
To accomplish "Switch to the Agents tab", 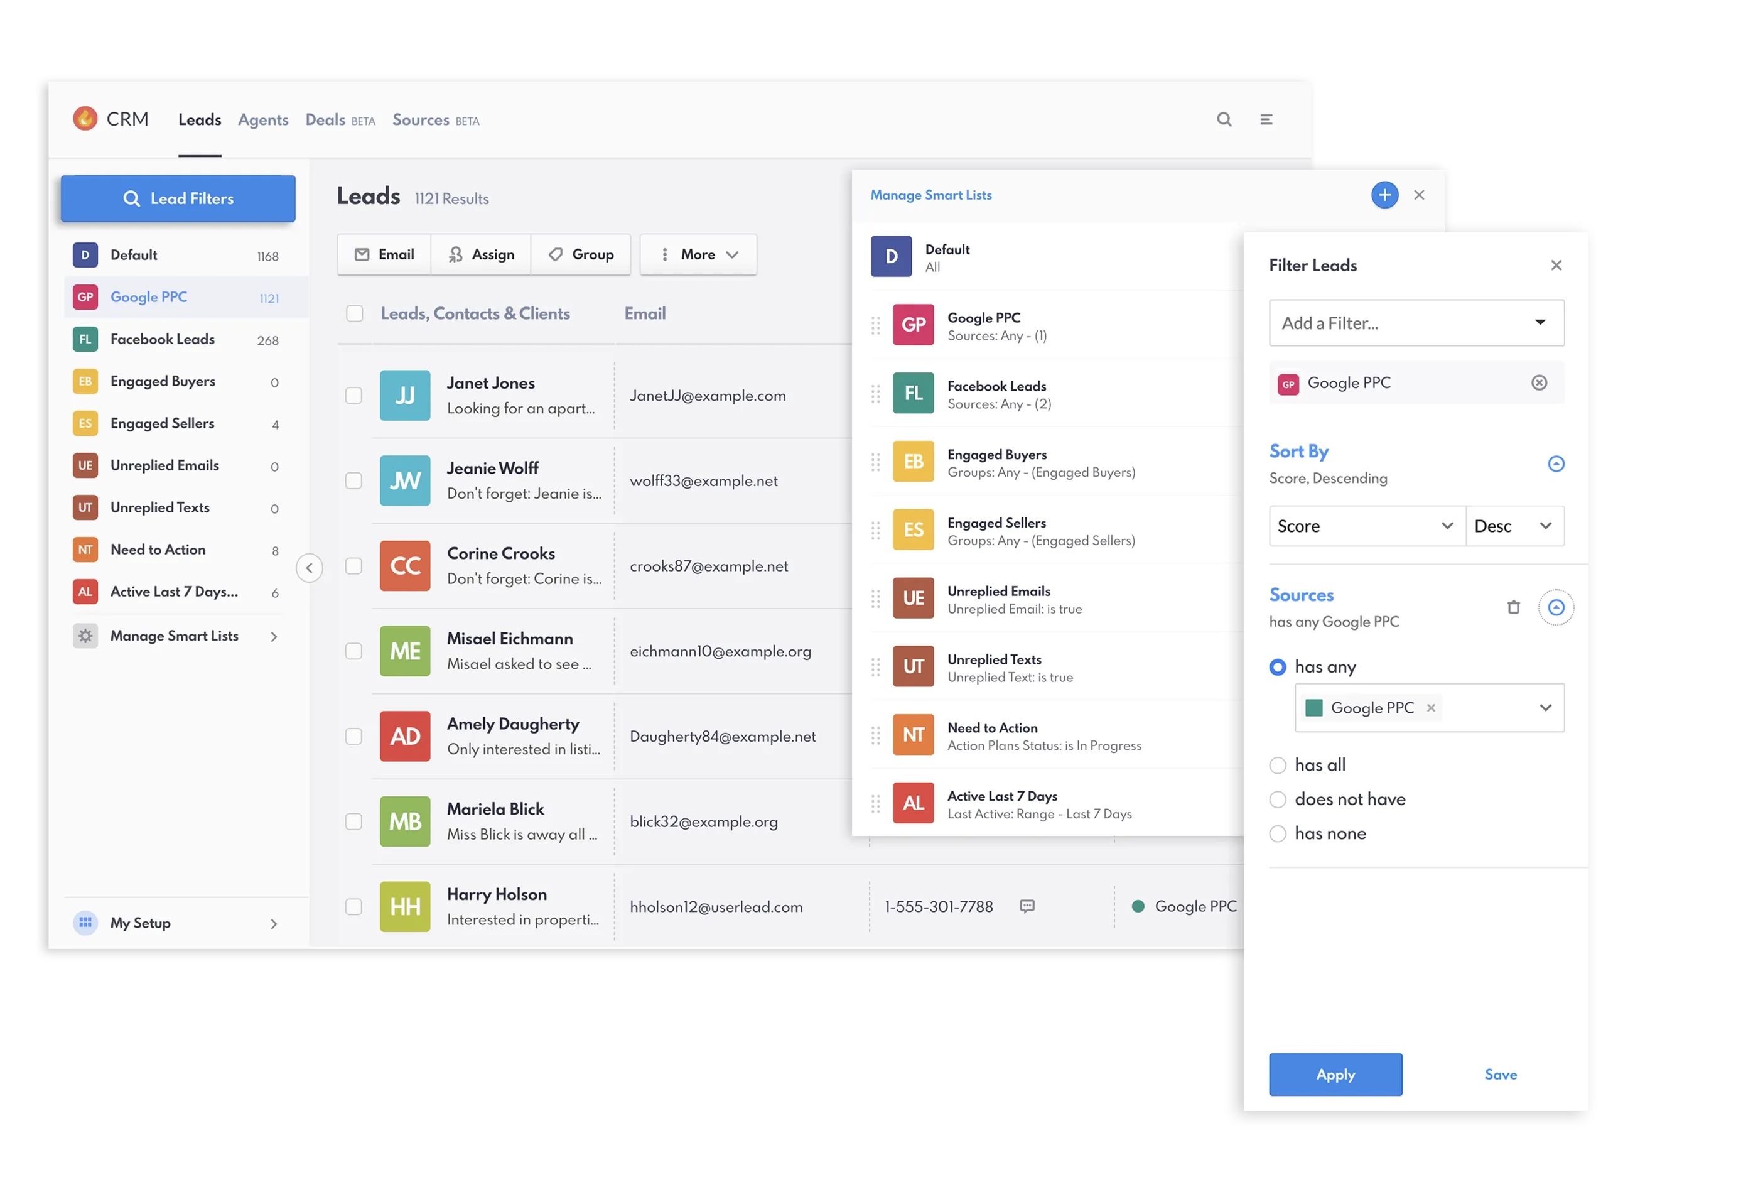I will tap(262, 119).
